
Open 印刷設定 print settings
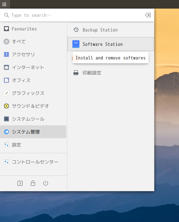111,73
